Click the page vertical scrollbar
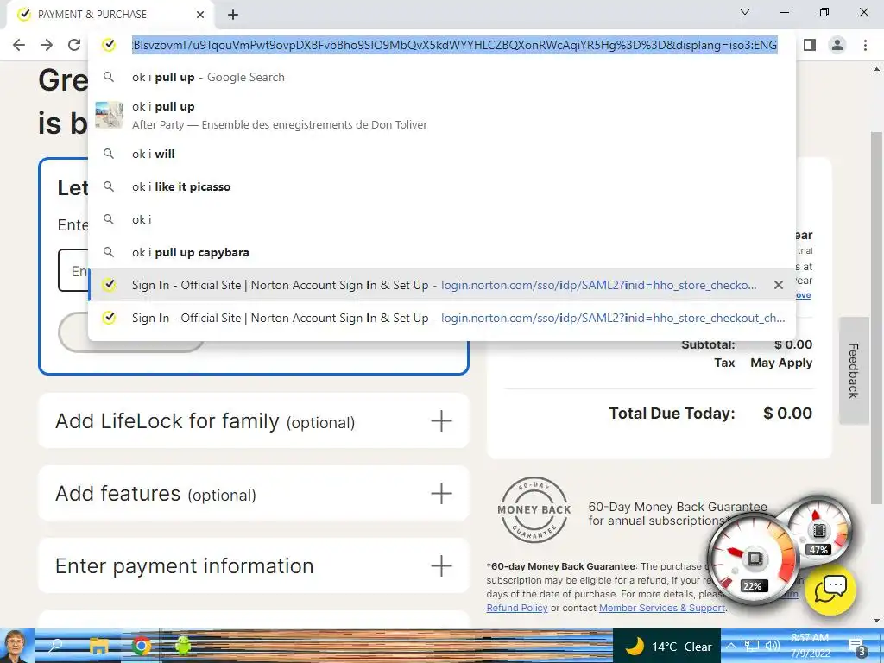This screenshot has height=663, width=884. 876,318
